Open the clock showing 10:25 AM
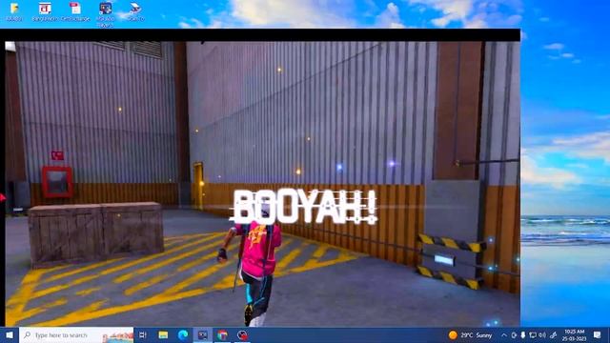Image resolution: width=610 pixels, height=343 pixels. coord(574,334)
